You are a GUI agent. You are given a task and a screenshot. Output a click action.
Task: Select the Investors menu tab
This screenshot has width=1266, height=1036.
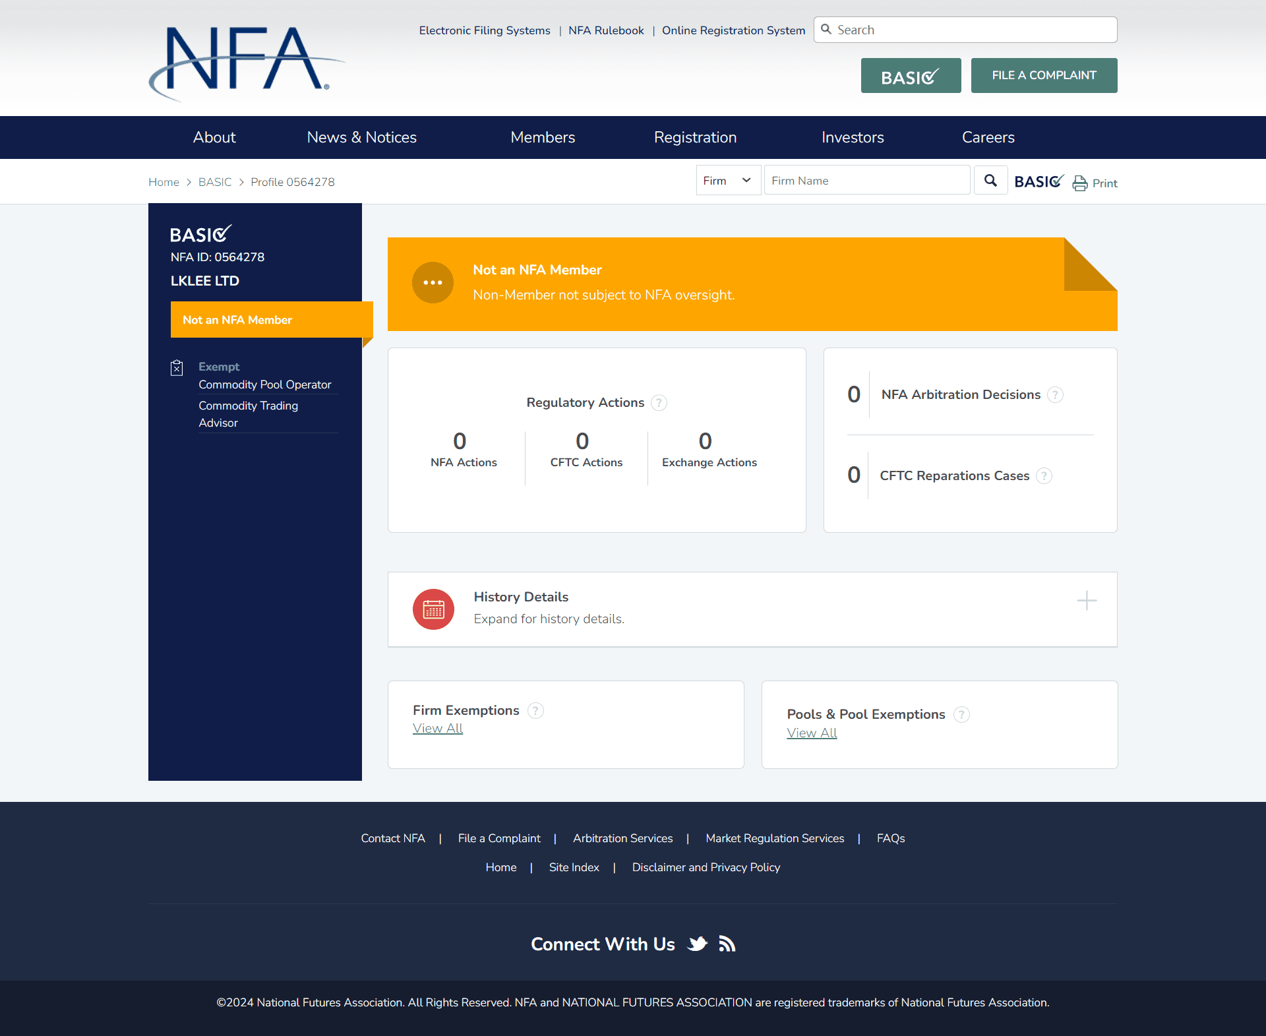[852, 137]
